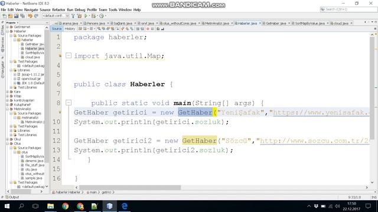Switch to the Pencere.java tab

pos(96,24)
